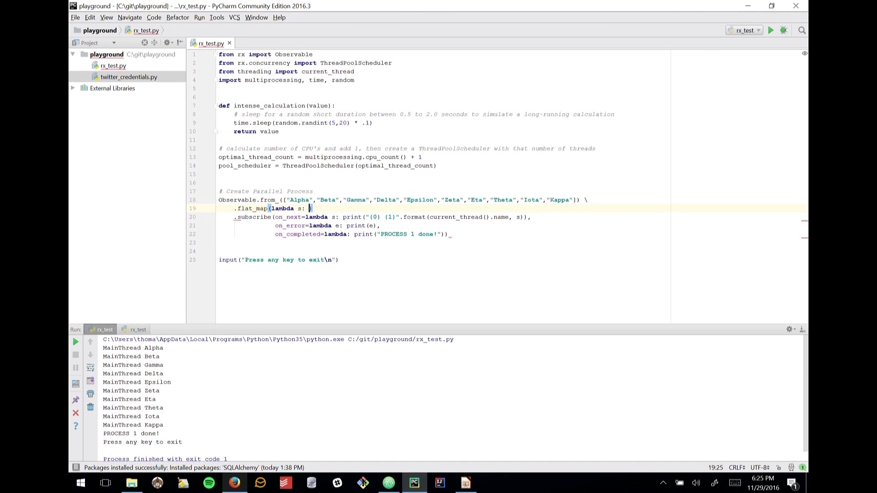
Task: Click console vertical scrollbar
Action: (806, 393)
